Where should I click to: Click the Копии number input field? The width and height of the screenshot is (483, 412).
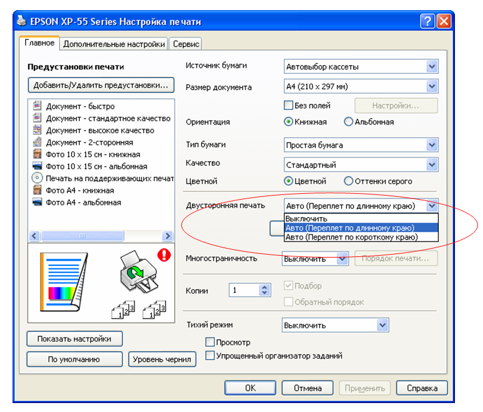tap(244, 290)
